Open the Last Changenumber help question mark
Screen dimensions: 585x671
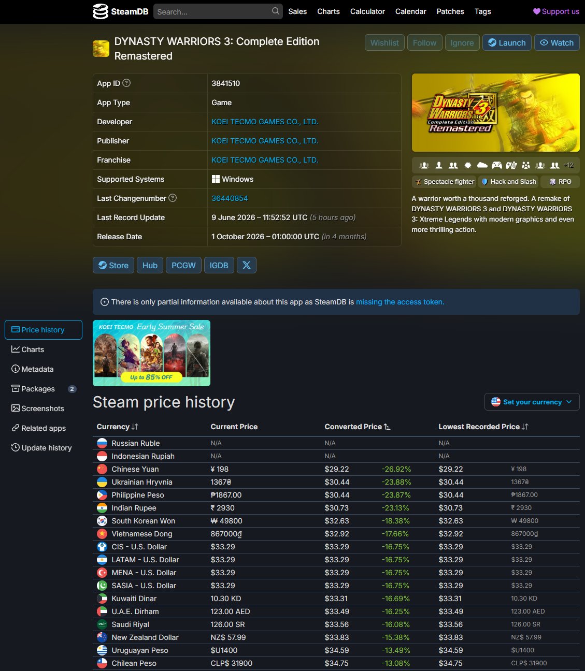pos(173,198)
